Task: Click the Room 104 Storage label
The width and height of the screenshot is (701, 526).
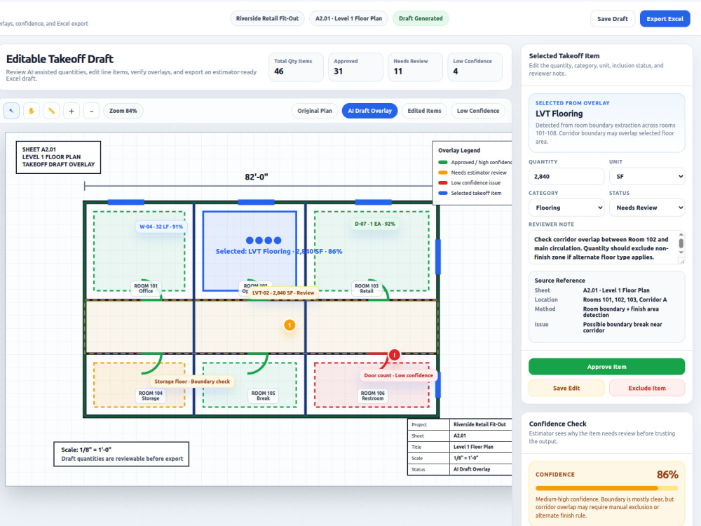Action: point(150,396)
